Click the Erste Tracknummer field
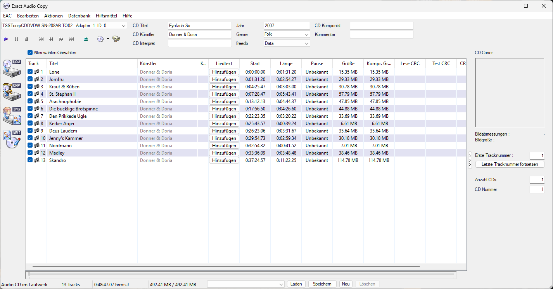Viewport: 553px width, 289px height. (x=537, y=155)
